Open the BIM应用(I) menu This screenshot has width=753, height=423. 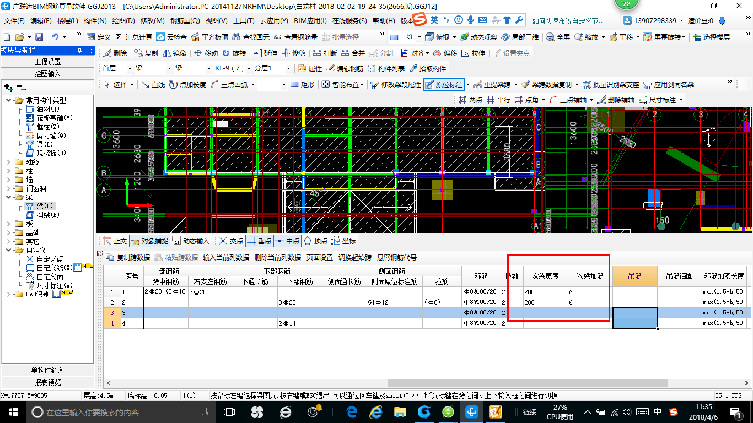310,21
